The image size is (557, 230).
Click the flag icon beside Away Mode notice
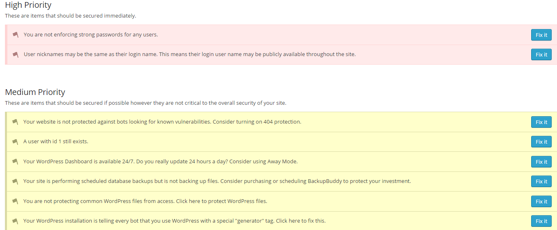15,162
